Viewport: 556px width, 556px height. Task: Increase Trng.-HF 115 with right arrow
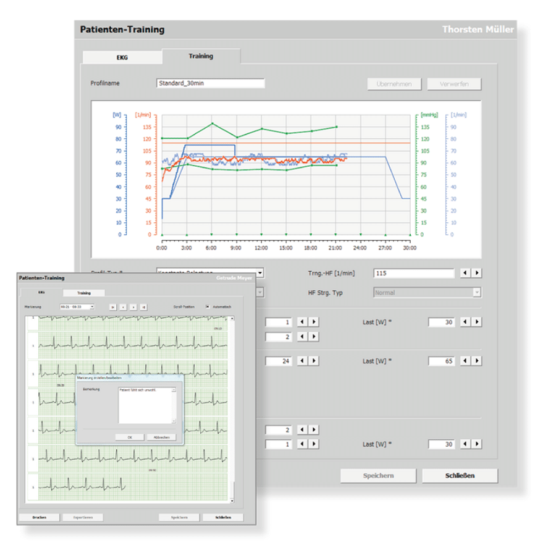(x=476, y=272)
